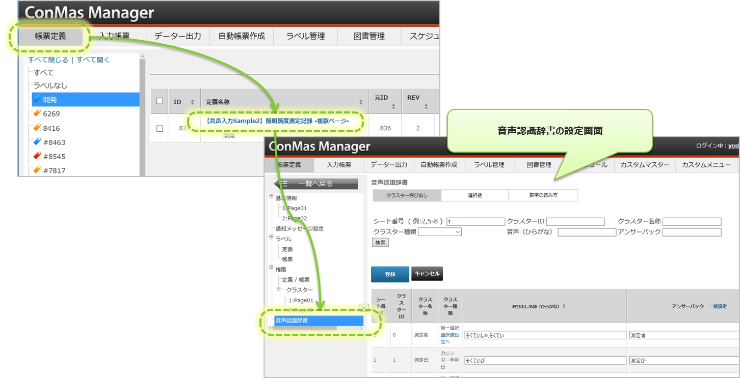Open 帳票定義 menu in the back list window
The height and width of the screenshot is (378, 740).
click(x=50, y=36)
